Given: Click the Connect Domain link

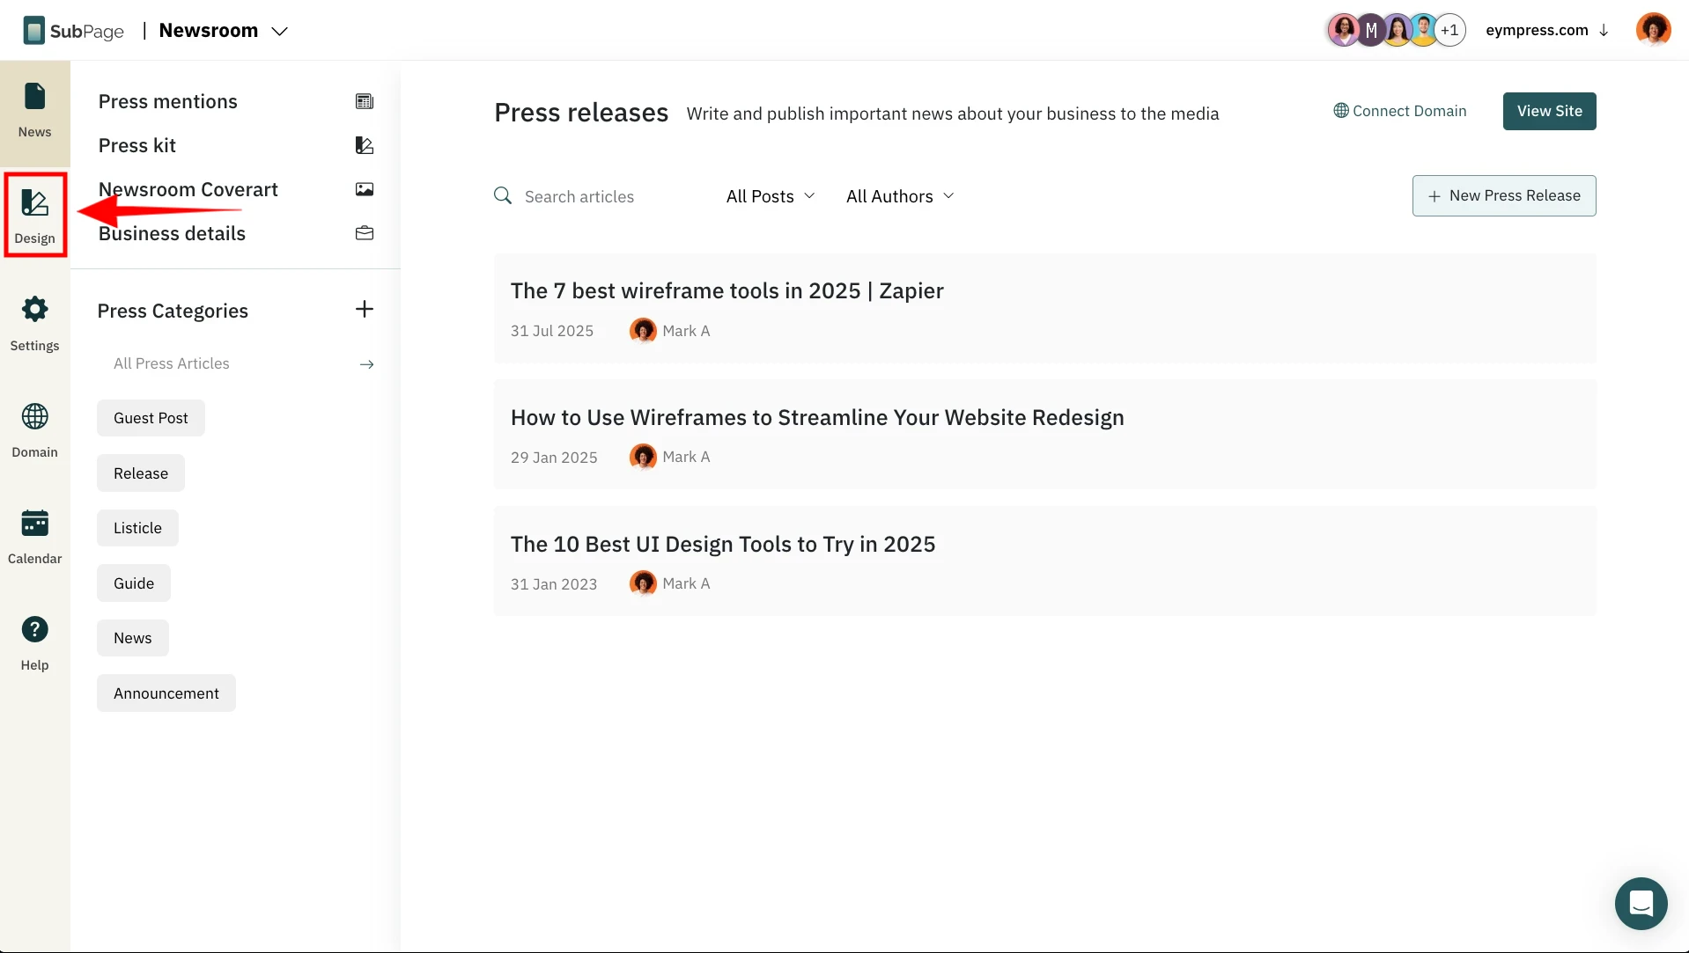Looking at the screenshot, I should (x=1400, y=111).
